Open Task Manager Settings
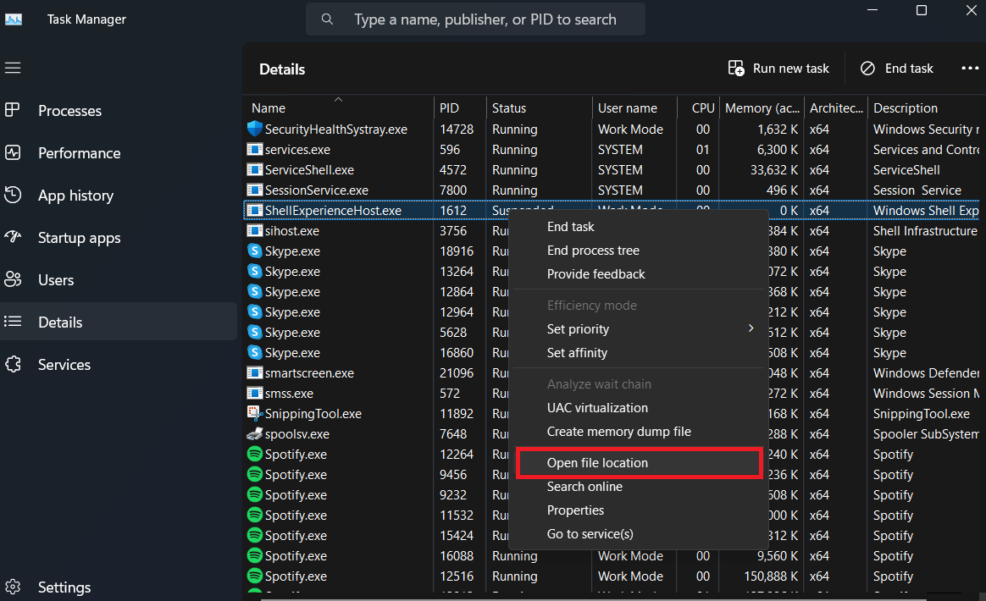 pyautogui.click(x=119, y=587)
